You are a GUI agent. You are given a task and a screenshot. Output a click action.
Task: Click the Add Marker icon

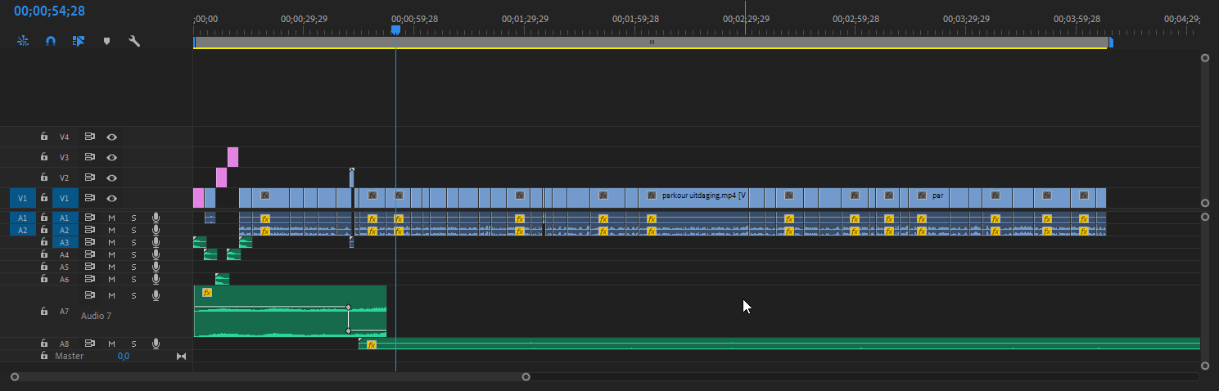(x=106, y=41)
